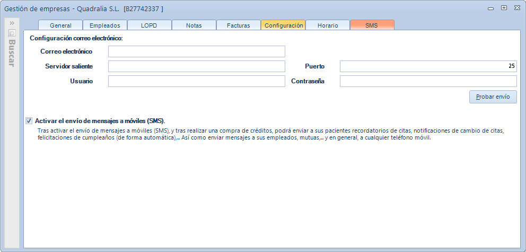
Task: Switch to the General tab
Action: click(60, 25)
